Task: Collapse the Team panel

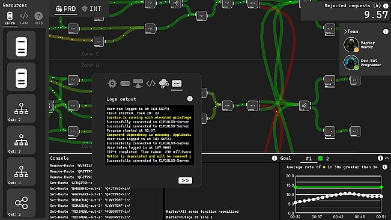Action: pos(345,31)
